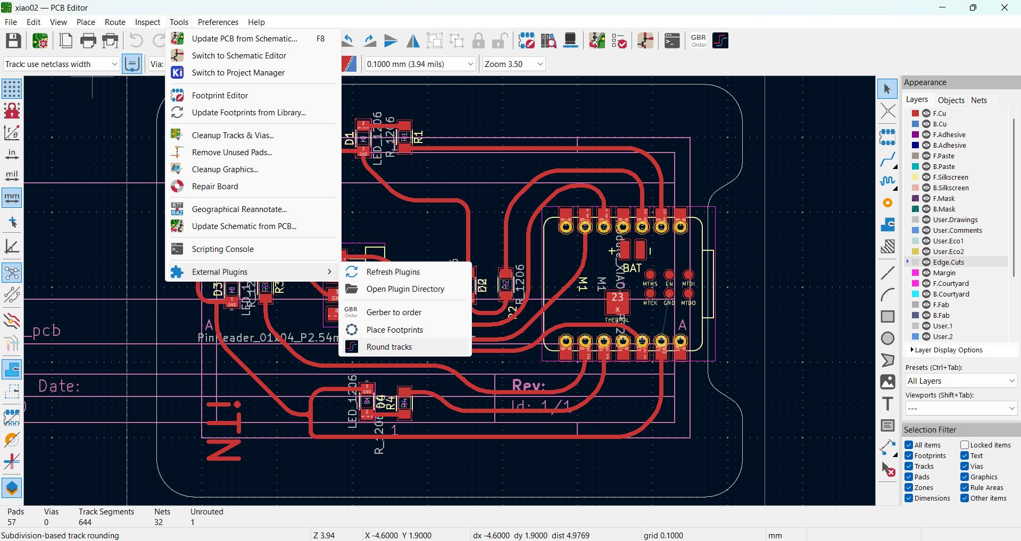
Task: Open the Inspect menu
Action: pyautogui.click(x=147, y=22)
